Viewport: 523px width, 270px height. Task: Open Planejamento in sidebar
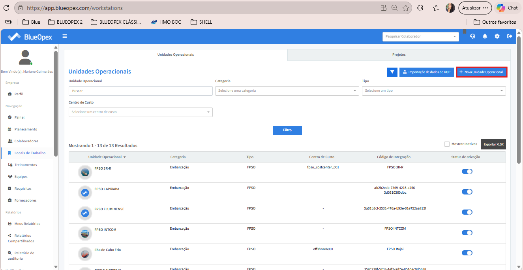pyautogui.click(x=26, y=129)
